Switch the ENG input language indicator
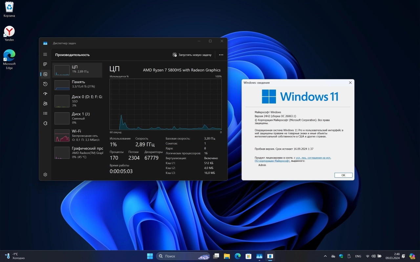 click(x=358, y=256)
